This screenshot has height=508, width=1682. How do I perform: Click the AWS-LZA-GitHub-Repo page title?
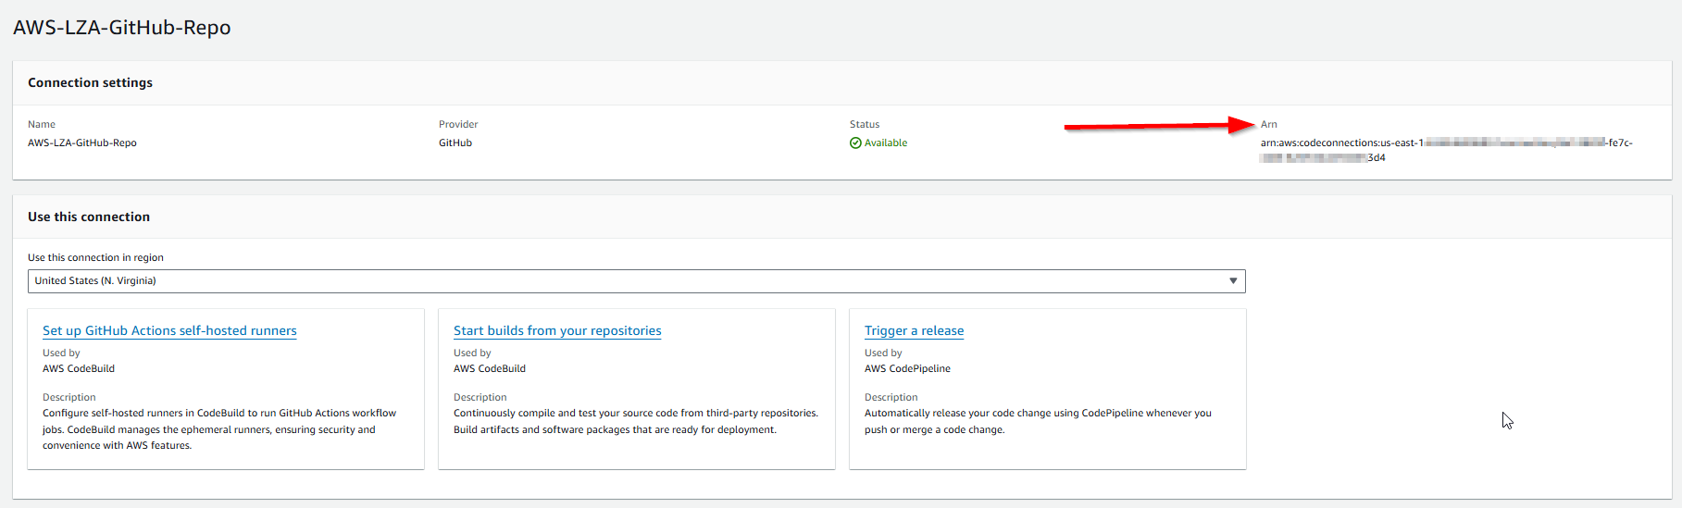click(122, 28)
